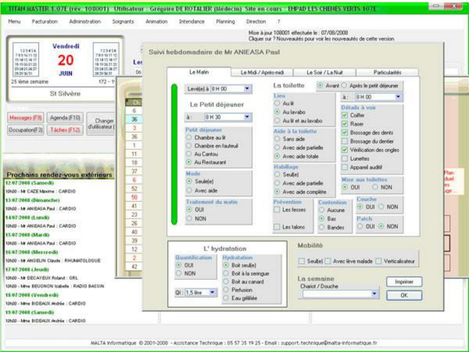The image size is (469, 352).
Task: Switch to Le Midi / Après-midi tab
Action: point(262,72)
